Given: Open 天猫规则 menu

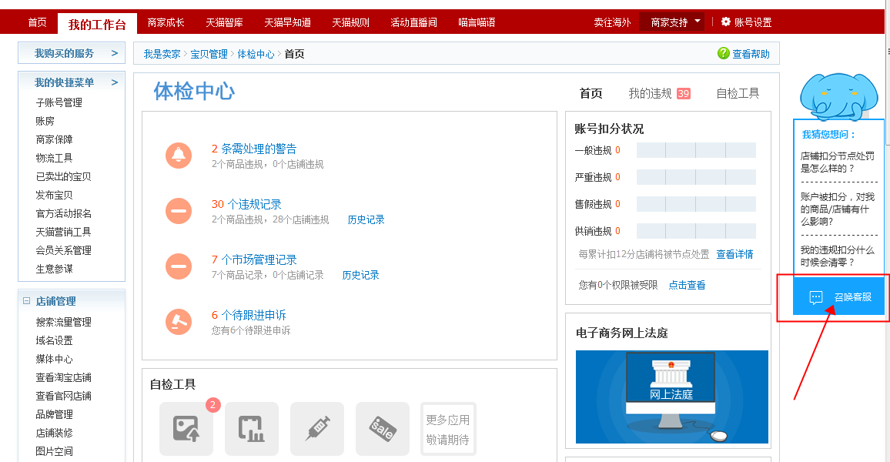Looking at the screenshot, I should tap(351, 22).
